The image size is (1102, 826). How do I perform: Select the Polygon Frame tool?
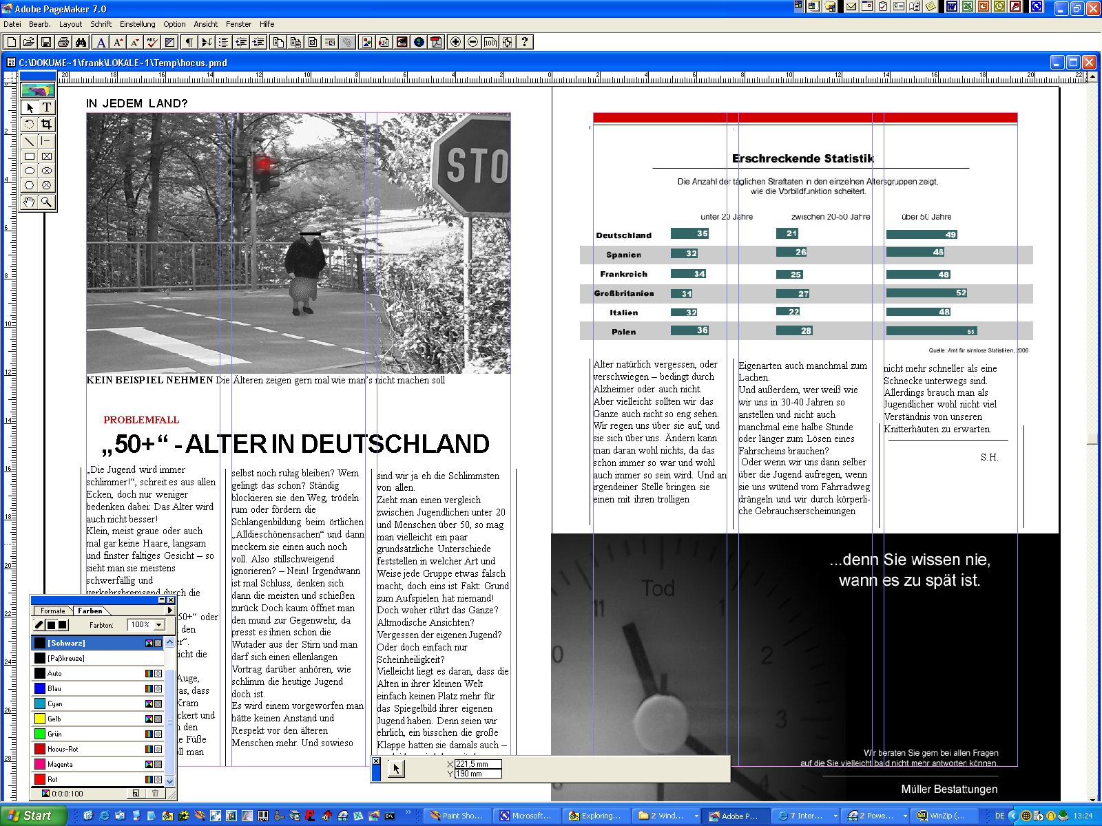pos(46,185)
